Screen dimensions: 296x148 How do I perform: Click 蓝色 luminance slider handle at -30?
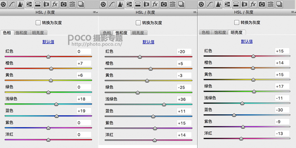tap(234, 115)
